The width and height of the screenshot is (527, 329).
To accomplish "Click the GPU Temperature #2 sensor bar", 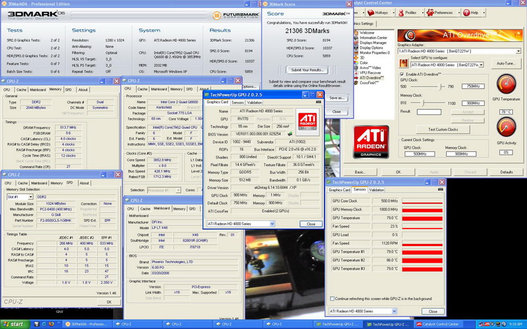I will [x=422, y=261].
